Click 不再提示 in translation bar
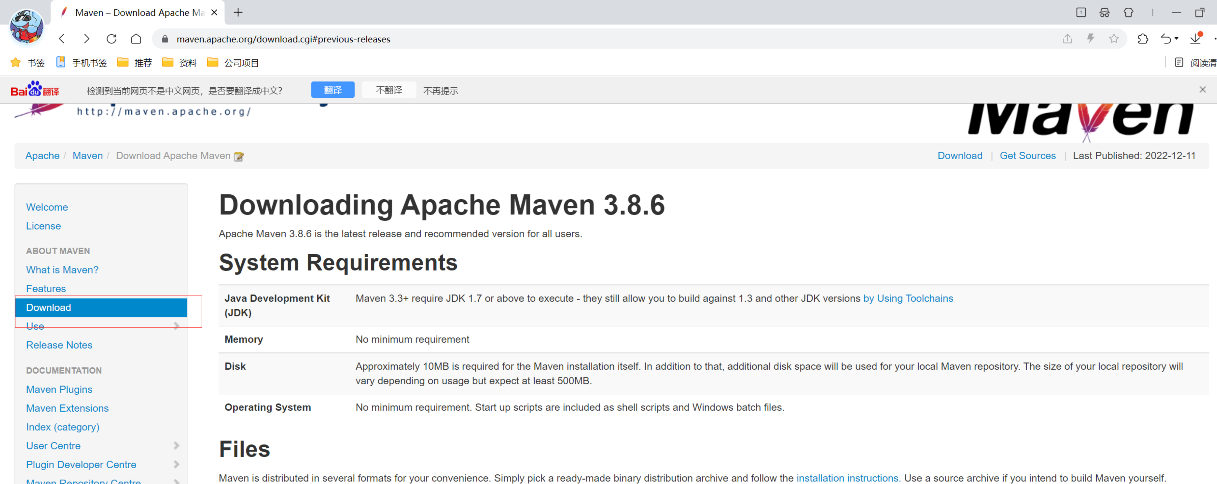The width and height of the screenshot is (1217, 484). tap(440, 90)
